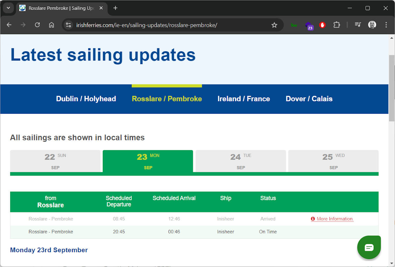
Task: Open the Chrome three-dot menu
Action: [386, 25]
